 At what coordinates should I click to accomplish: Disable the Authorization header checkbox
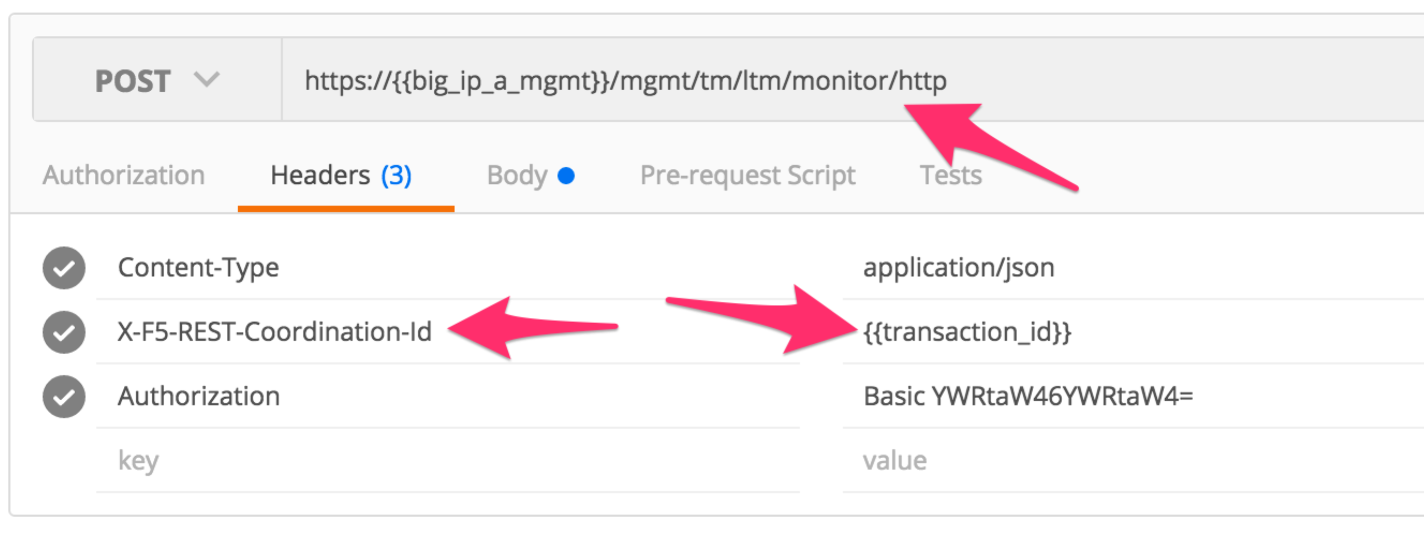tap(64, 397)
